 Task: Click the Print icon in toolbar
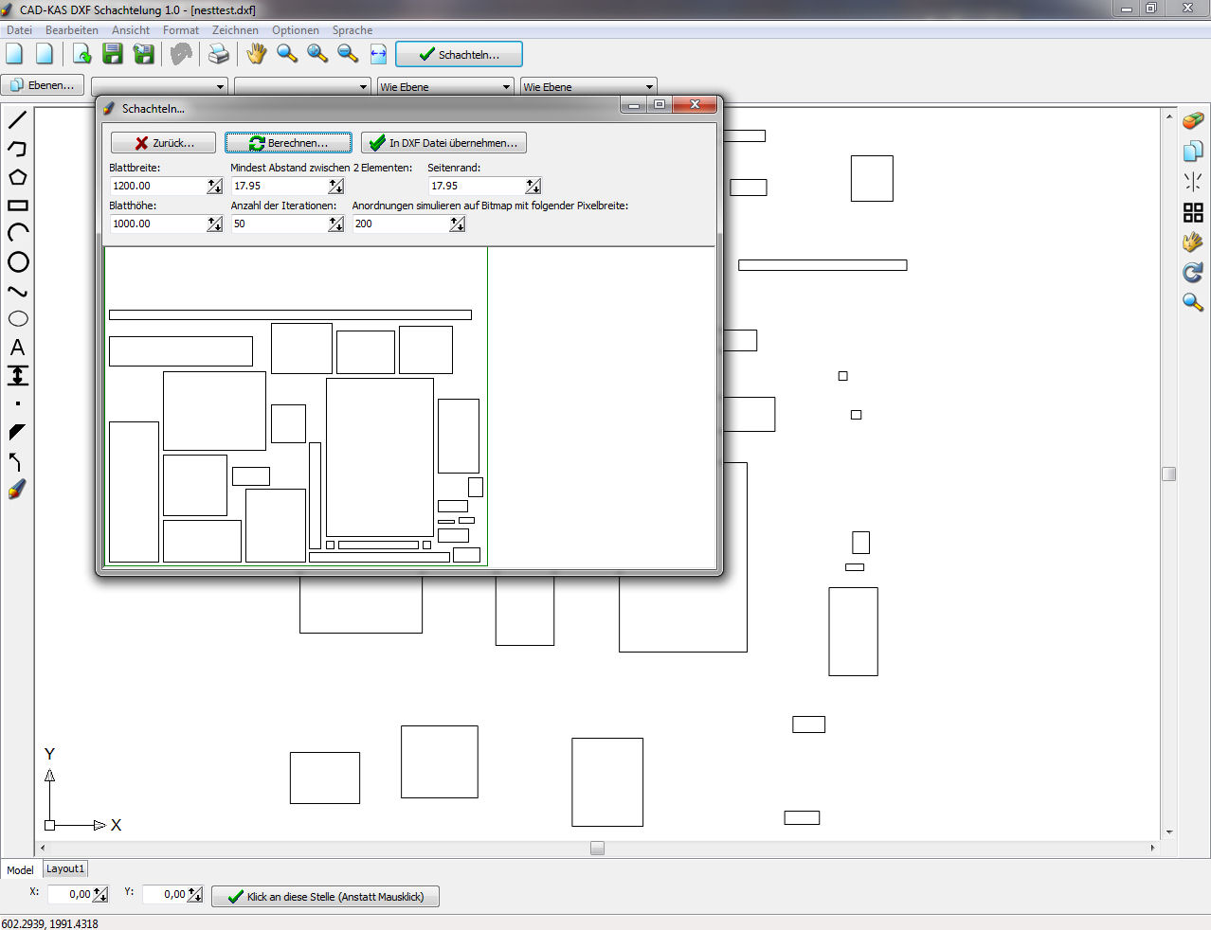click(x=219, y=54)
